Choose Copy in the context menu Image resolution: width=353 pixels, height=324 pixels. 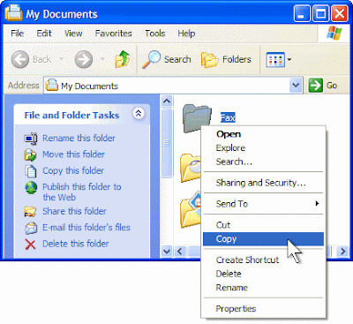pos(264,239)
